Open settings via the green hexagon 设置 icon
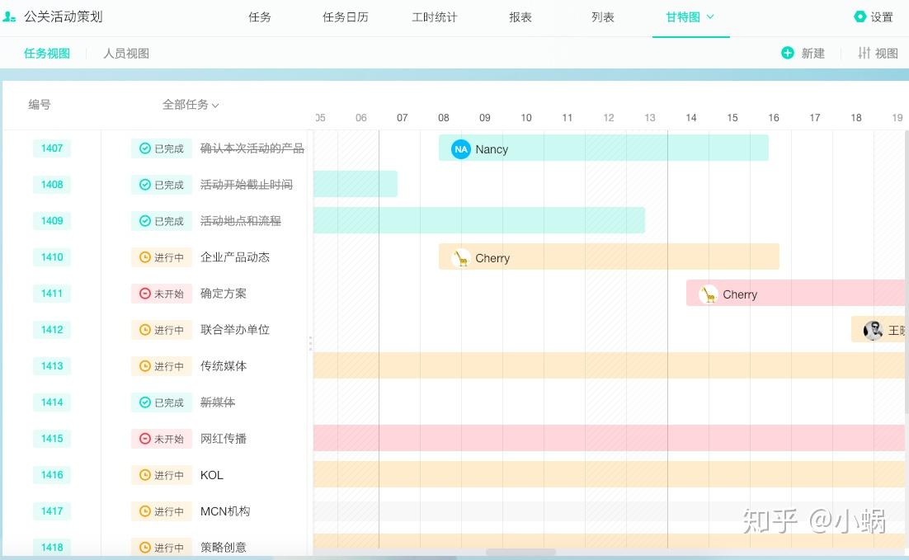 click(858, 16)
